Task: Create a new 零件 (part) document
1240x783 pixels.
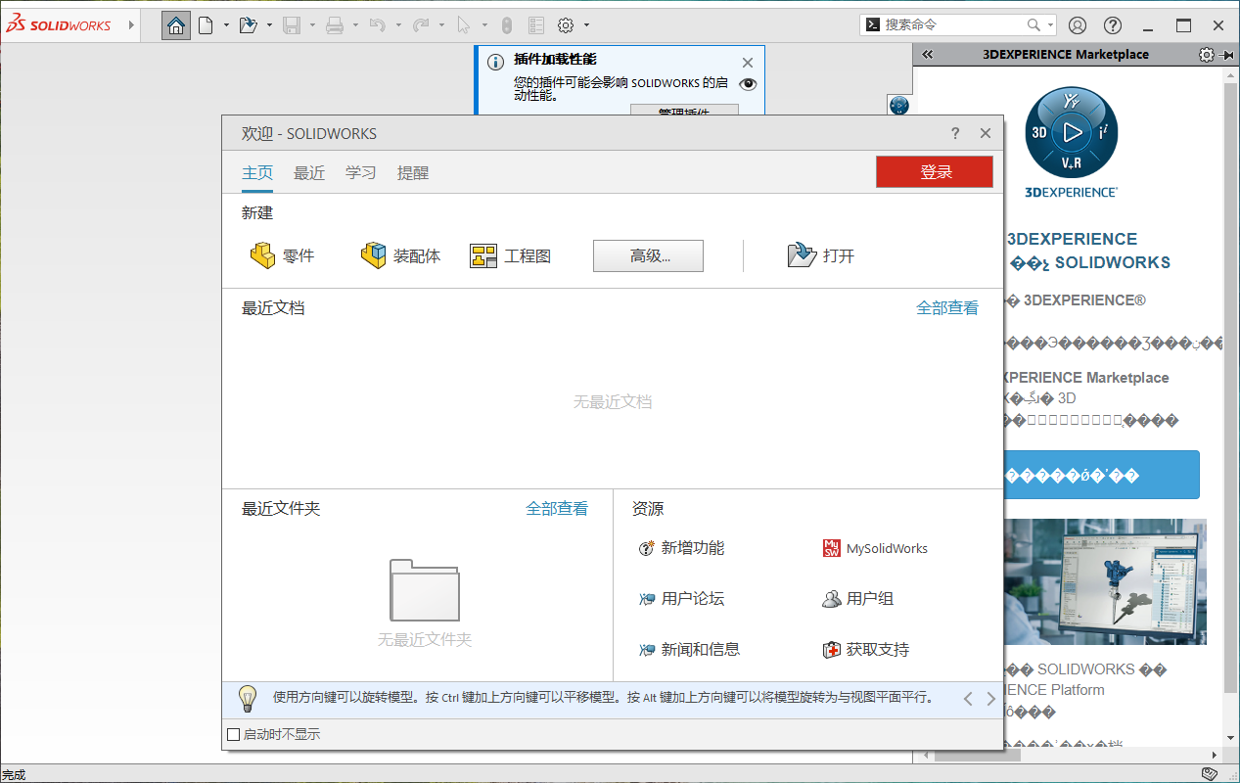Action: click(284, 254)
